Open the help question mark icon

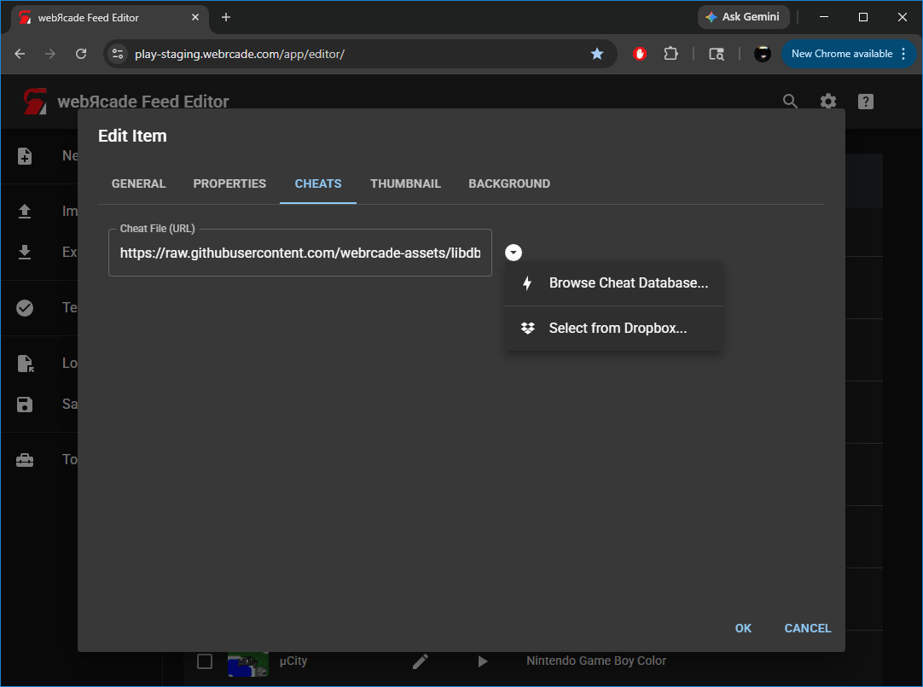pos(865,102)
